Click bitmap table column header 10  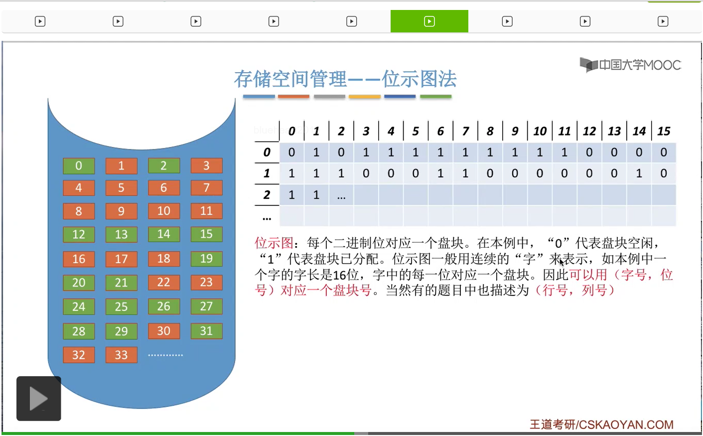[540, 131]
